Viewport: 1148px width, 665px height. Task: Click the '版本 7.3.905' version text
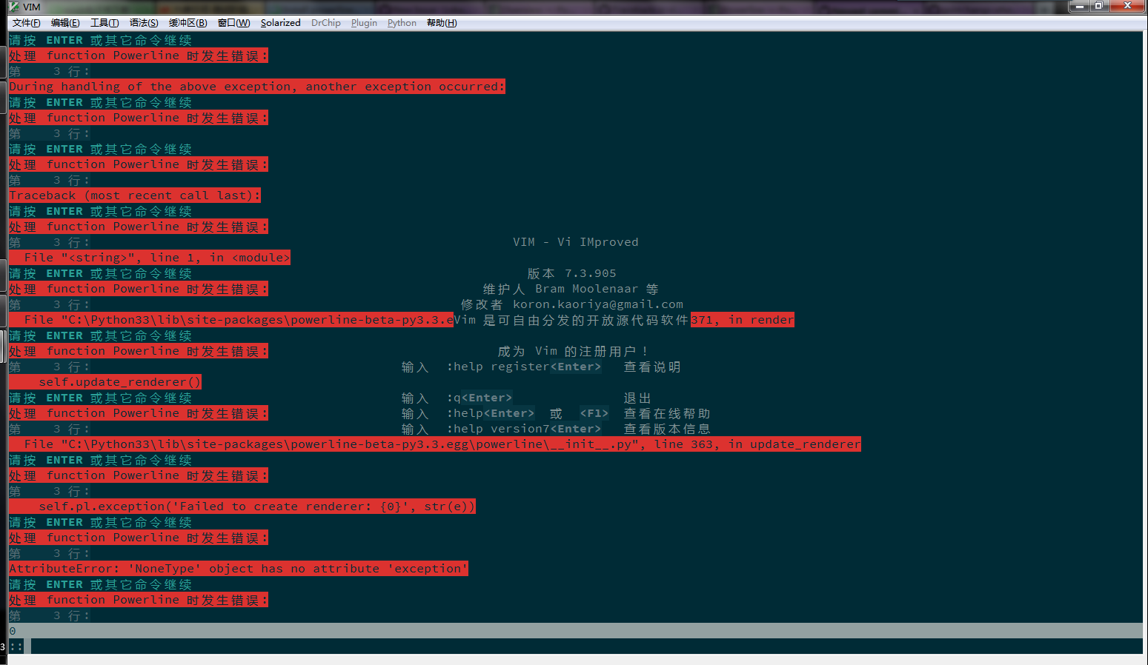[x=572, y=273]
